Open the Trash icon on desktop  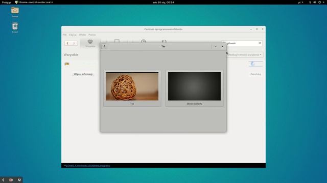[15, 28]
